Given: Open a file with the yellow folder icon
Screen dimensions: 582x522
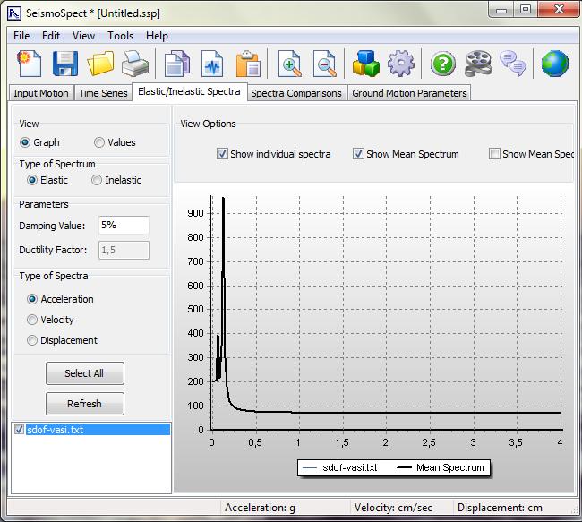Looking at the screenshot, I should [x=100, y=63].
